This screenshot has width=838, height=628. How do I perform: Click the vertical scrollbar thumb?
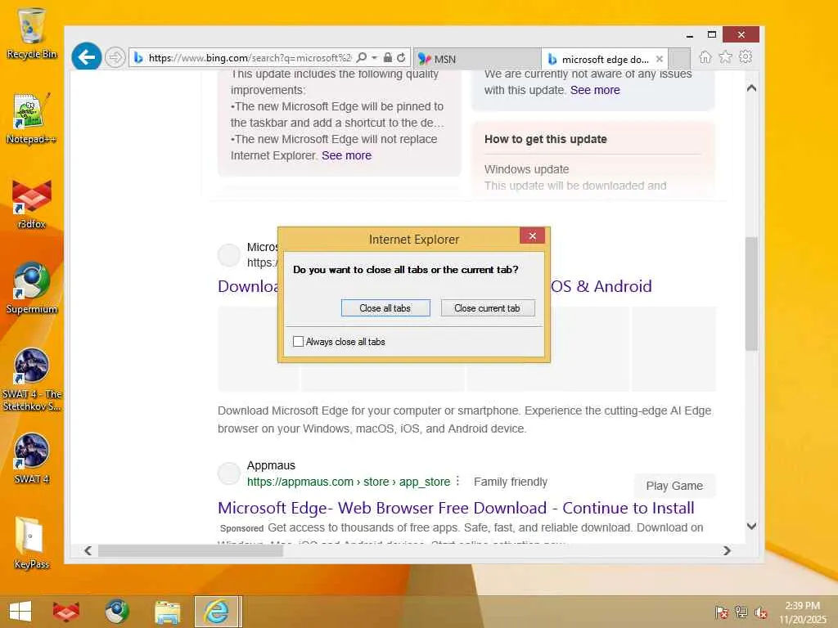(x=751, y=294)
